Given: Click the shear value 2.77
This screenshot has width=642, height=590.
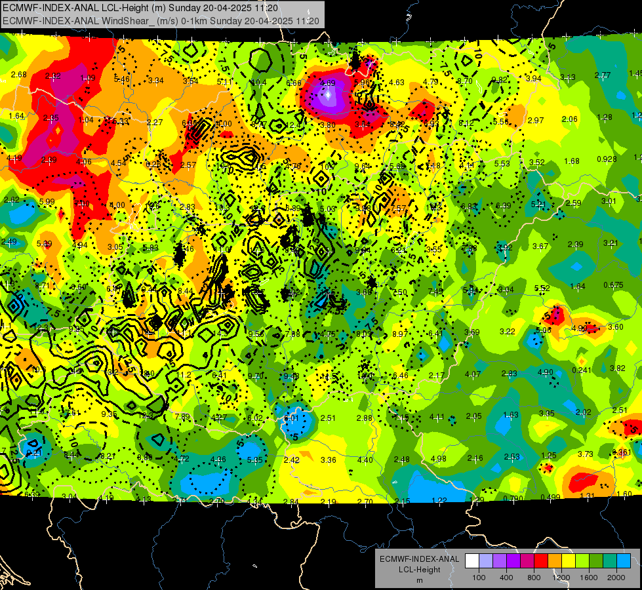Looking at the screenshot, I should (x=603, y=75).
